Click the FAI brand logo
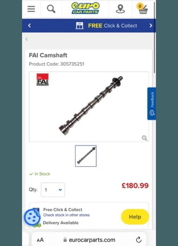 tap(42, 80)
